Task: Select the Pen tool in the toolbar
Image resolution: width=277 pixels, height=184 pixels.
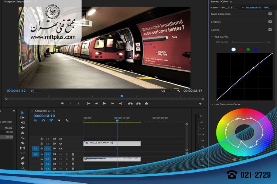Action: tap(23, 158)
